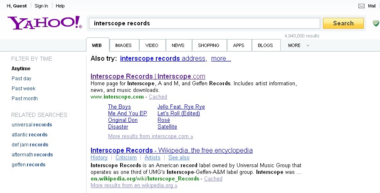Open related search geffen records
380x193 pixels.
[x=29, y=164]
